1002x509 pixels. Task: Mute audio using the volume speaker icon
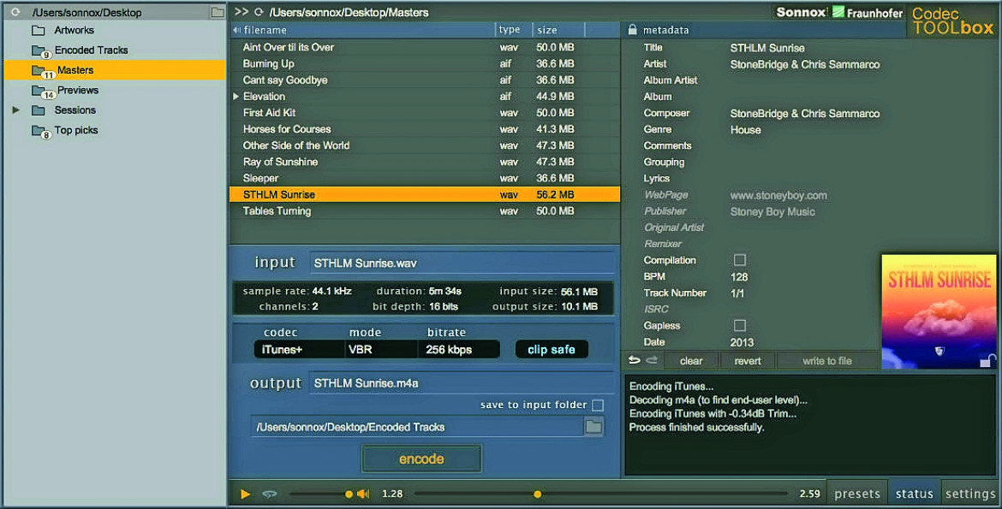[364, 494]
